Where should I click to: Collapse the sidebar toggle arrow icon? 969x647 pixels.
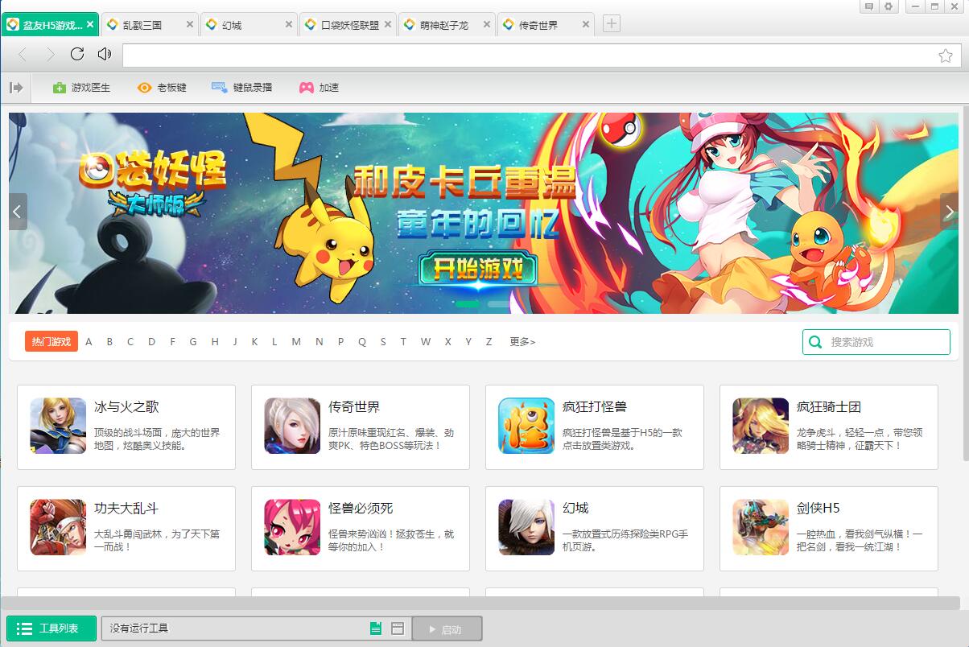[16, 87]
